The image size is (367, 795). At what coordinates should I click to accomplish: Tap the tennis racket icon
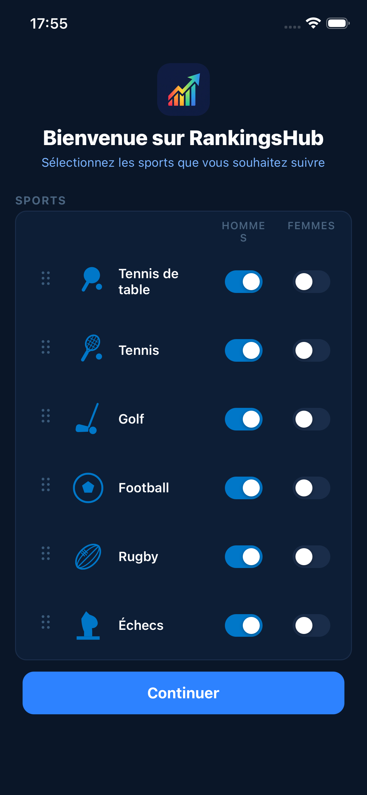(91, 348)
